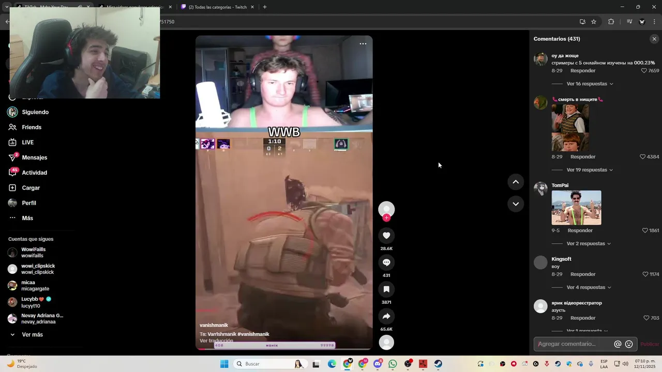This screenshot has width=662, height=372.
Task: Open a new browser tab
Action: click(x=265, y=7)
